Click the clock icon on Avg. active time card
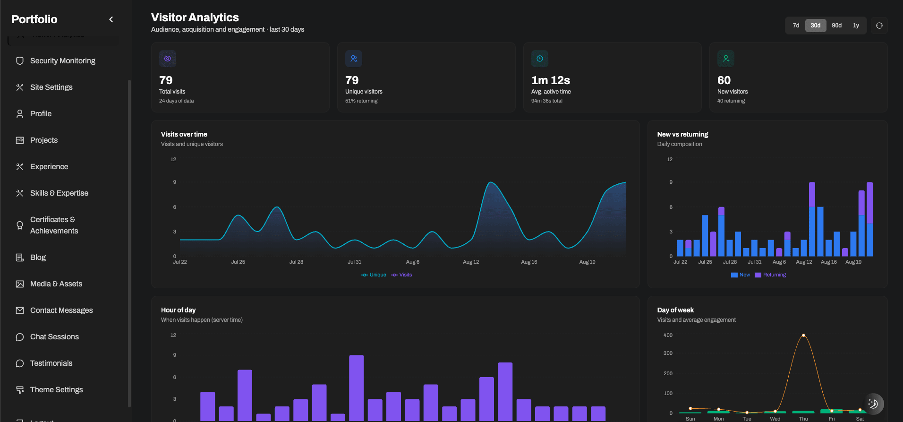The height and width of the screenshot is (422, 903). pyautogui.click(x=540, y=59)
